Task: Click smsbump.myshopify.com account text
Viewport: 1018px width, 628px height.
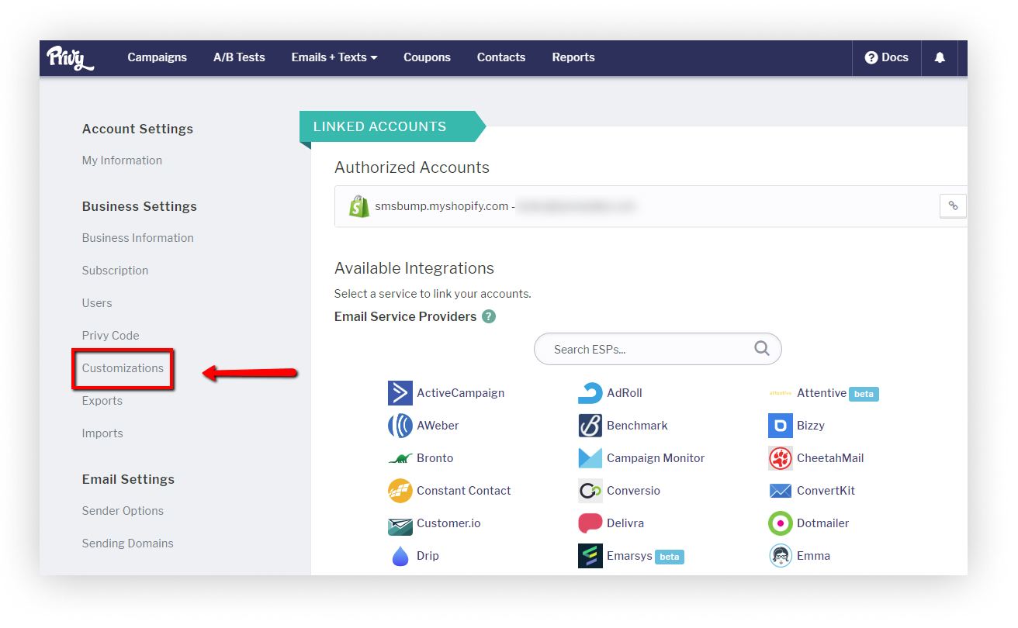Action: click(441, 206)
